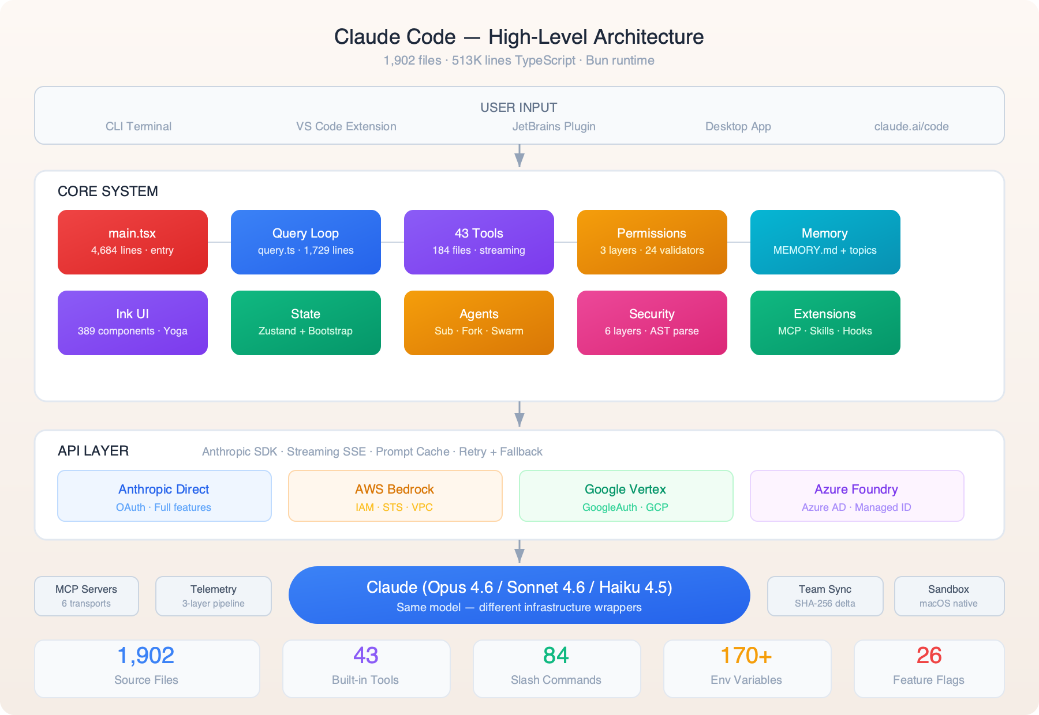
Task: Open the Google Vertex provider card
Action: tap(626, 495)
